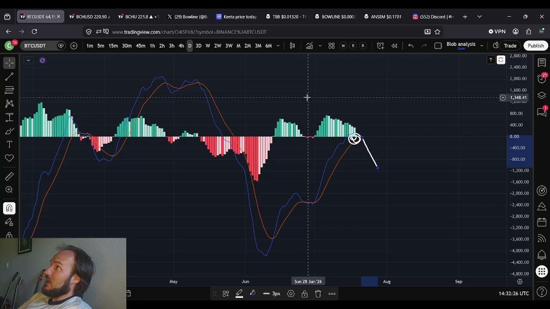This screenshot has width=550, height=309.
Task: Open the Blob analysis layout name
Action: point(461,45)
